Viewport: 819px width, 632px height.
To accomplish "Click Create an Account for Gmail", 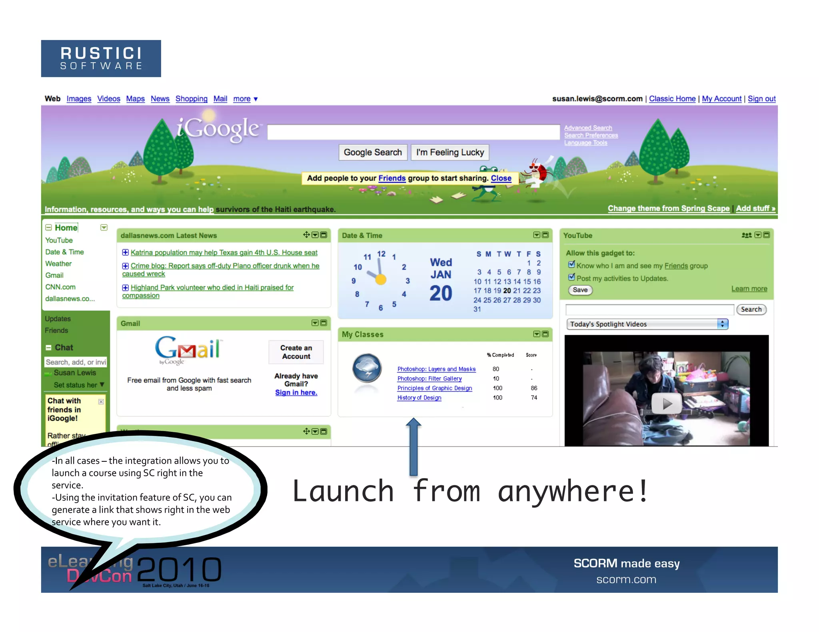I will click(x=296, y=352).
